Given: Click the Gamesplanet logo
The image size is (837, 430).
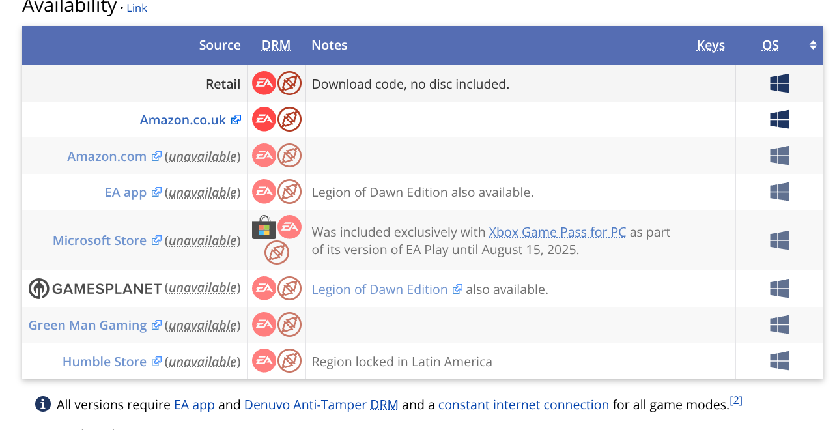Looking at the screenshot, I should point(95,289).
